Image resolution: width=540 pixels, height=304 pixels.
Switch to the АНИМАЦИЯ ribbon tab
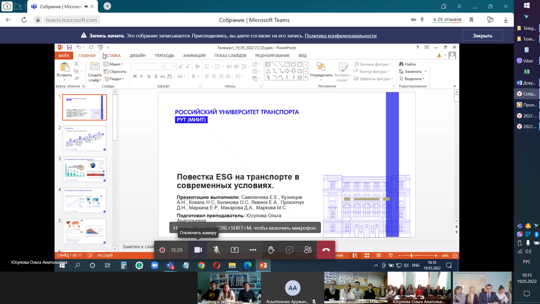[x=194, y=55]
